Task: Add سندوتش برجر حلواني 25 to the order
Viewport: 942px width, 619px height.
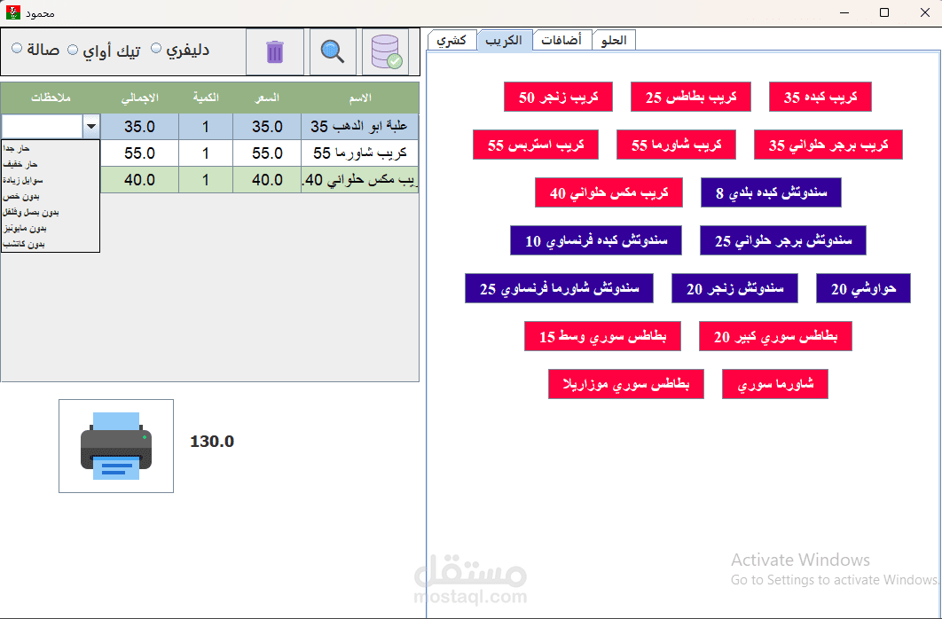Action: click(783, 240)
